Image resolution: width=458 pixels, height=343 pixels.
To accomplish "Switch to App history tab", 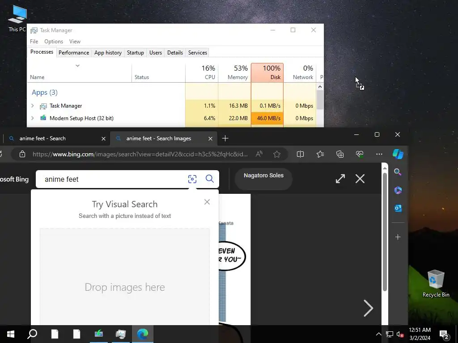I will [108, 53].
